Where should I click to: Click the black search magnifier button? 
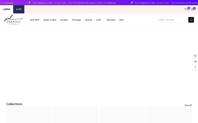click(191, 20)
